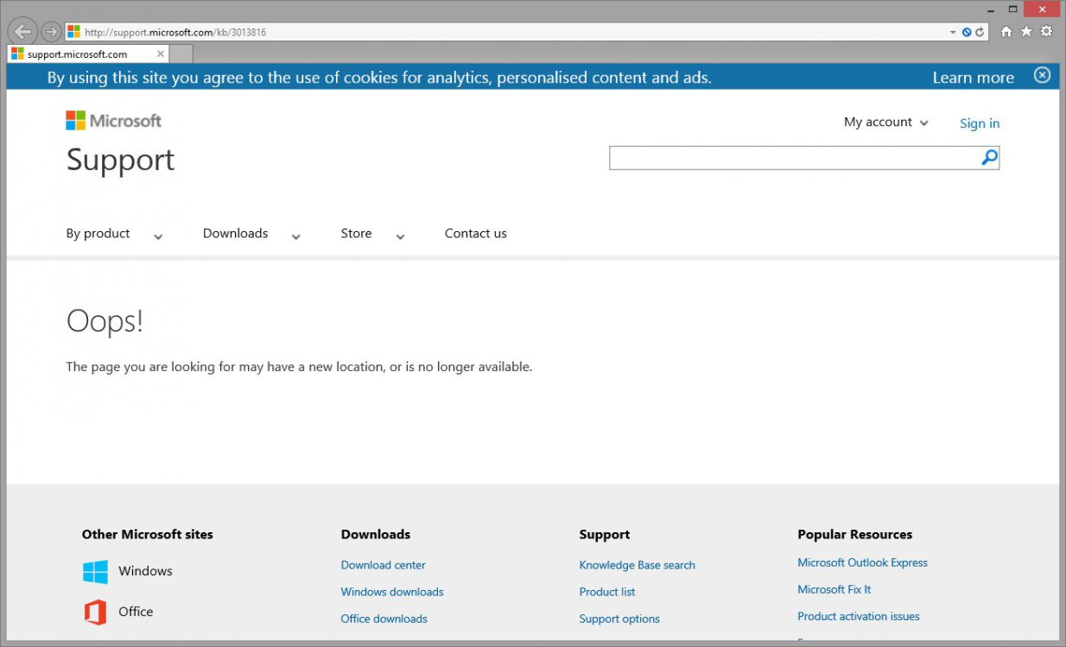Screen dimensions: 1066x647
Task: Open the Office site link
Action: pyautogui.click(x=136, y=612)
